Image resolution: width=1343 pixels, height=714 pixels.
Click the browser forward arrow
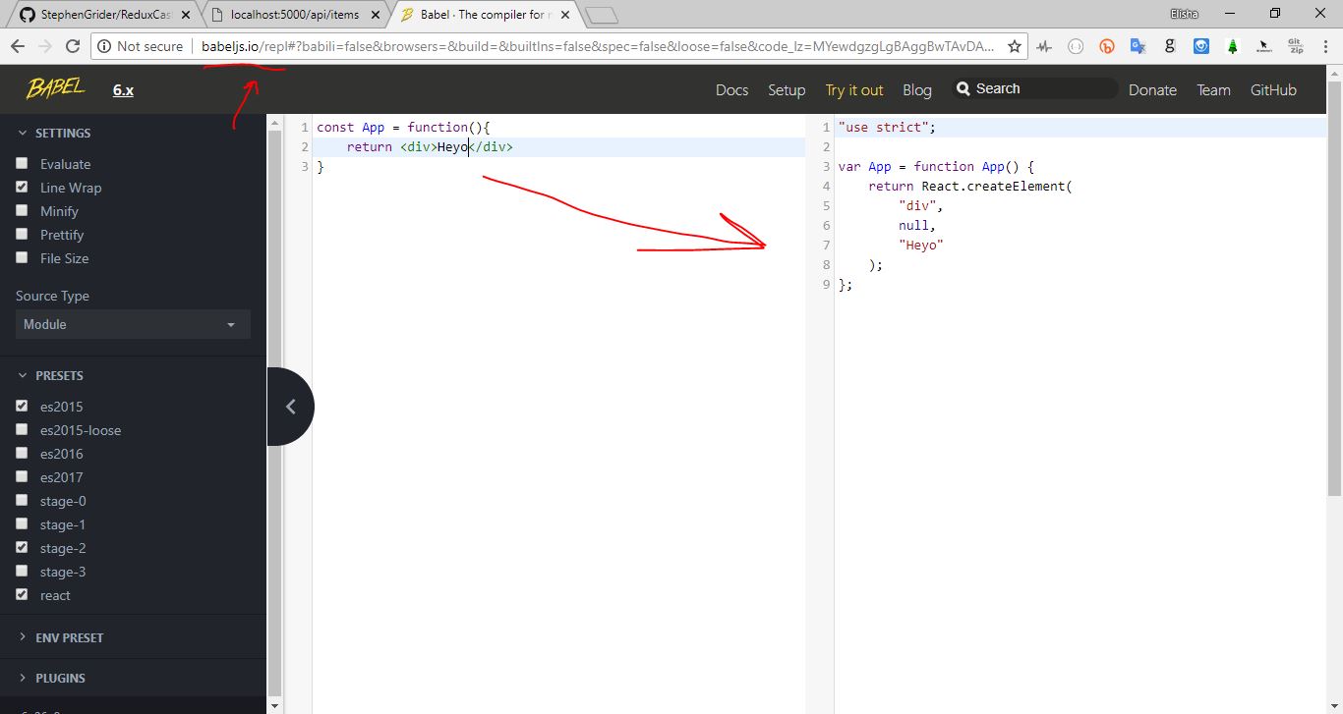[45, 46]
